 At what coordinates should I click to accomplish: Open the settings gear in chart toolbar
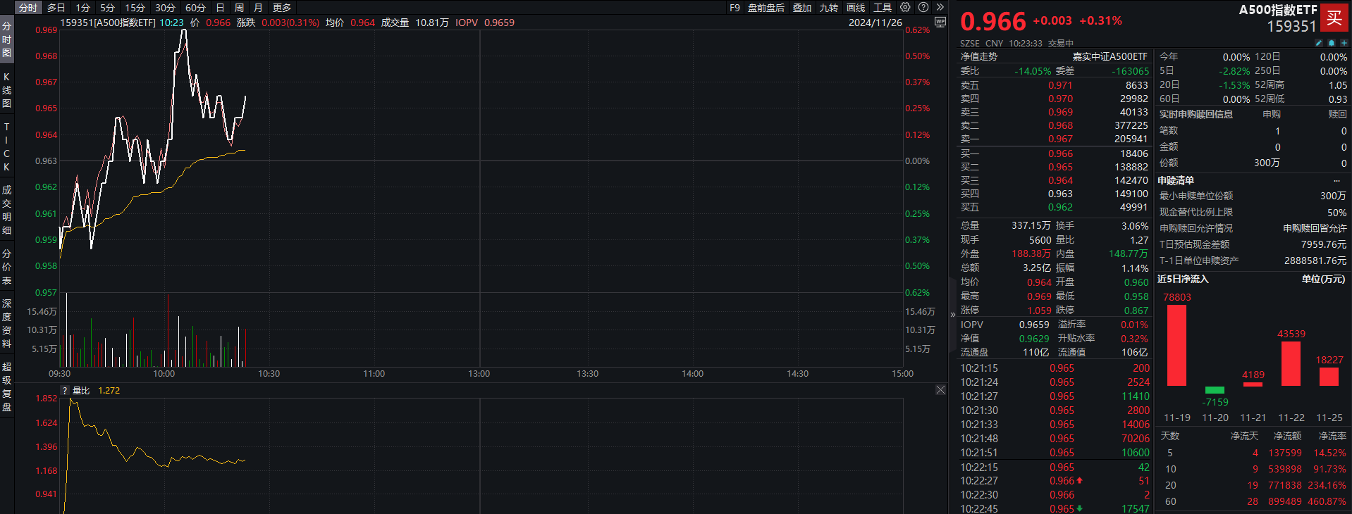905,7
